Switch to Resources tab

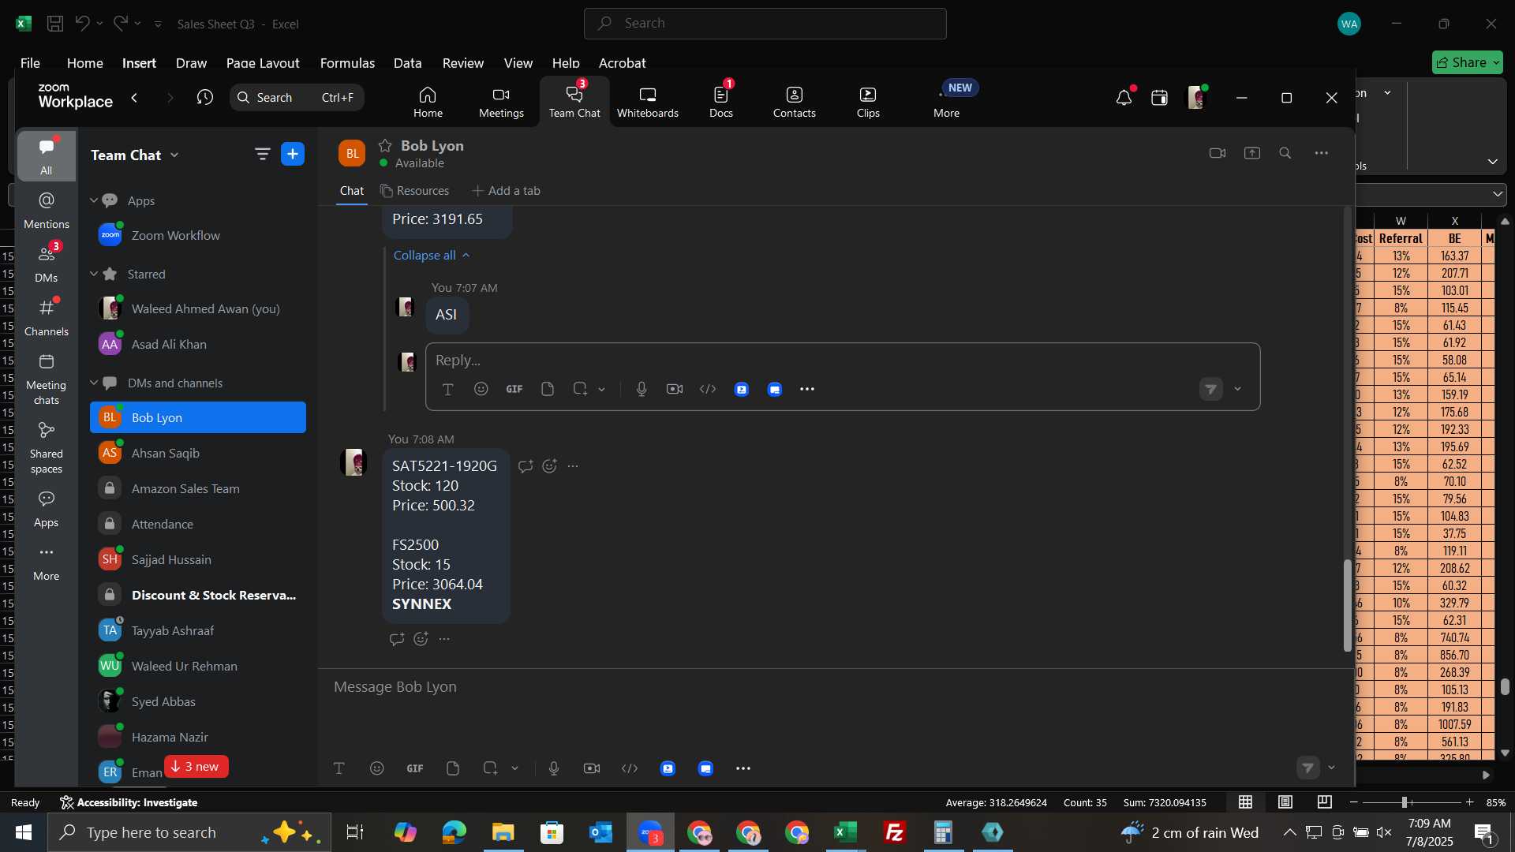414,191
